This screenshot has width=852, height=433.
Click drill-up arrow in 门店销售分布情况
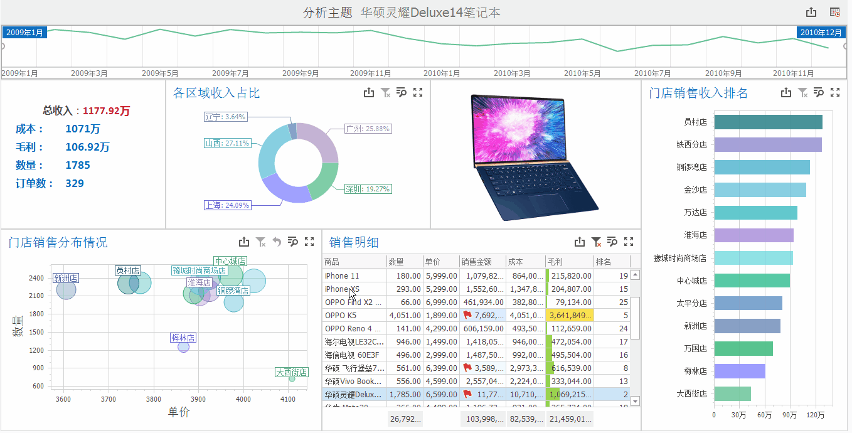277,242
